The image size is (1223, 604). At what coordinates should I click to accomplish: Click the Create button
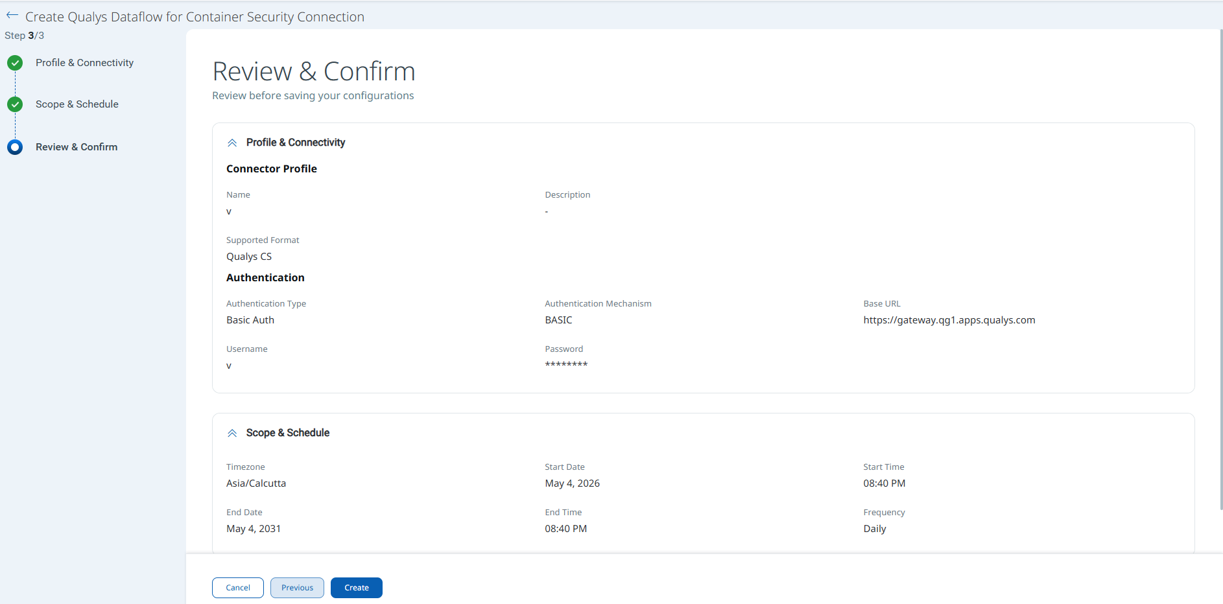coord(357,588)
